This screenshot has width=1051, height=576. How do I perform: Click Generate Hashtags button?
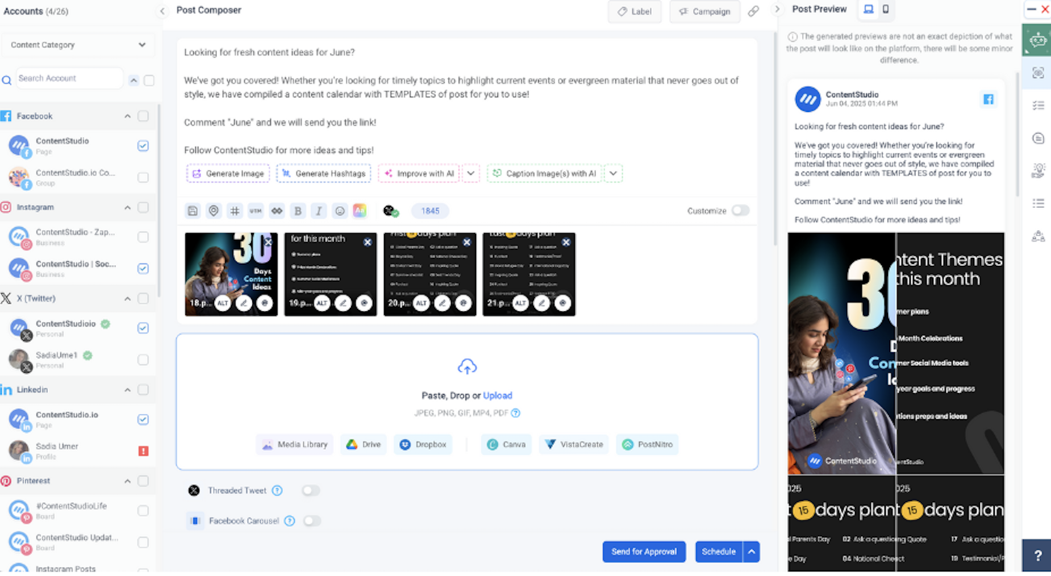click(x=324, y=173)
